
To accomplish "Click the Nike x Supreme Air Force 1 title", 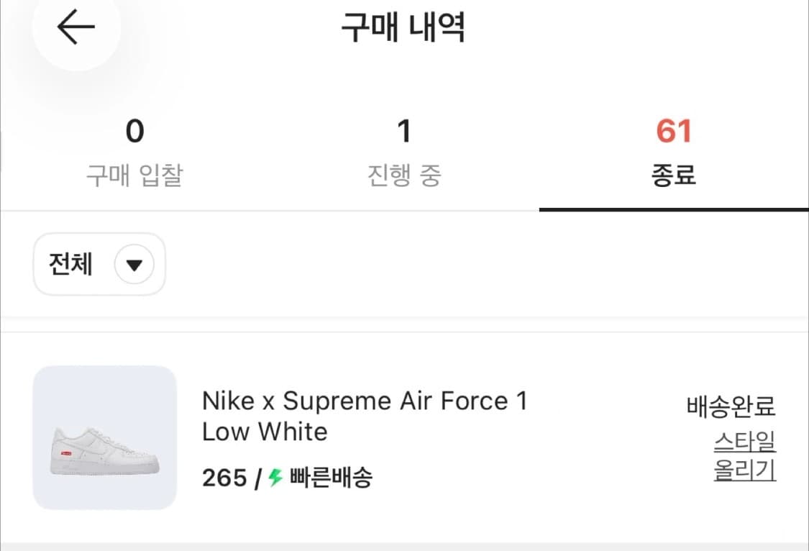I will (x=365, y=401).
